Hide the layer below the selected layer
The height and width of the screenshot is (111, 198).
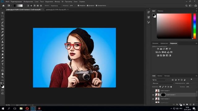coord(153,99)
